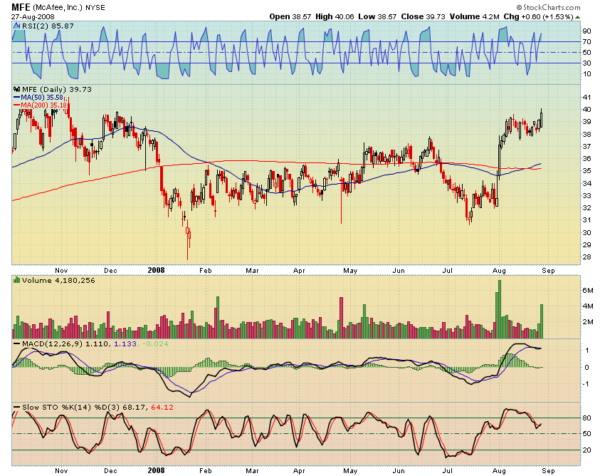This screenshot has width=605, height=476.
Task: Click the 'High 40.06' value
Action: tap(335, 16)
